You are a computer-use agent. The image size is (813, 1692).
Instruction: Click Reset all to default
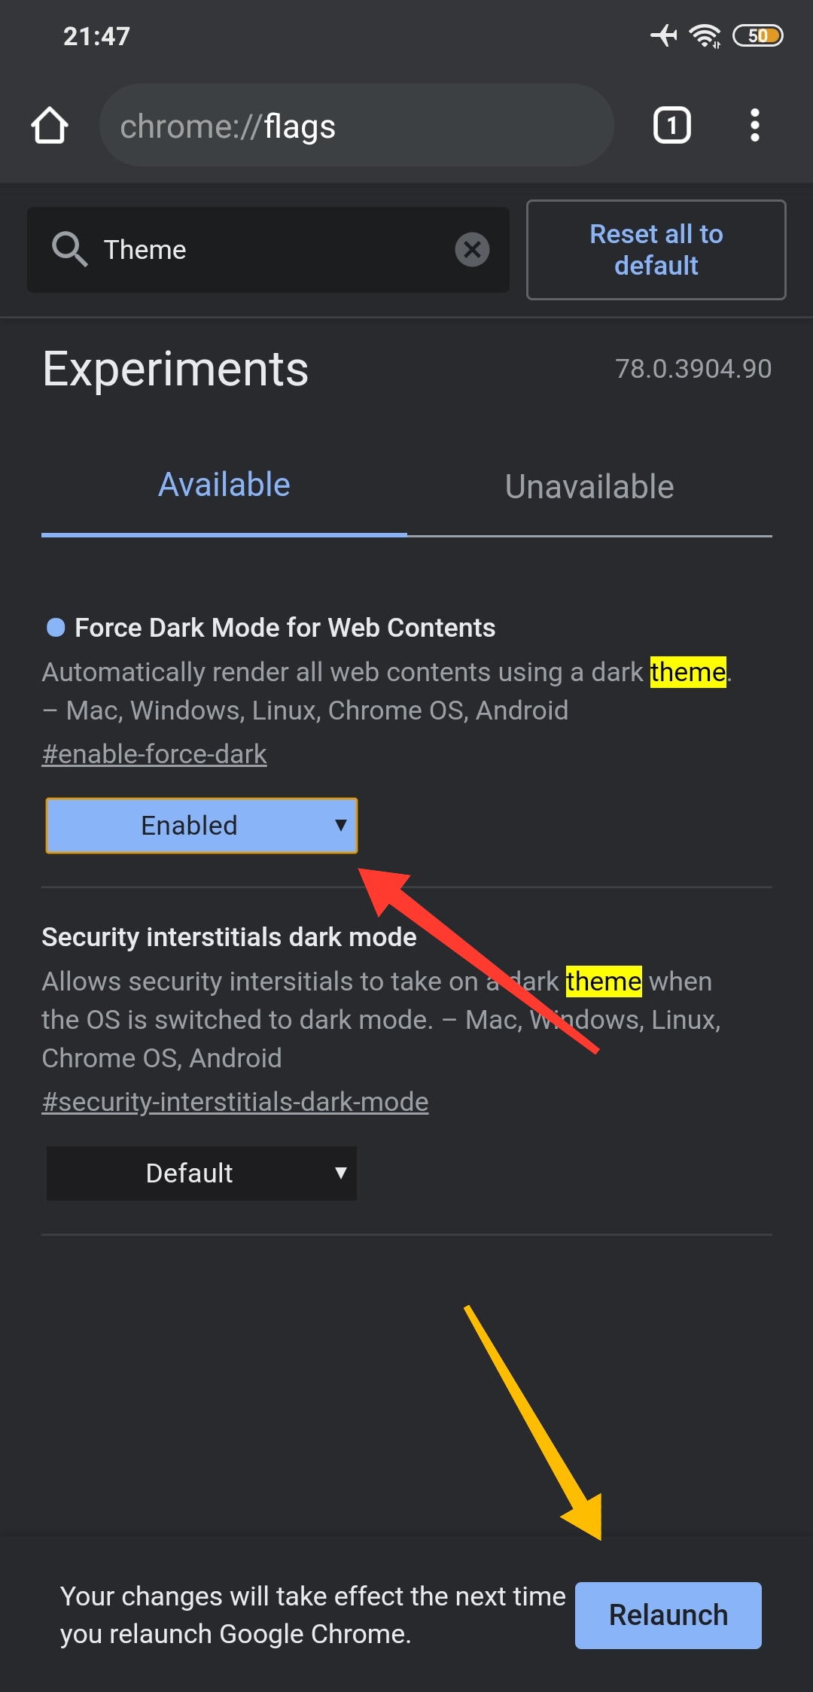click(x=656, y=250)
